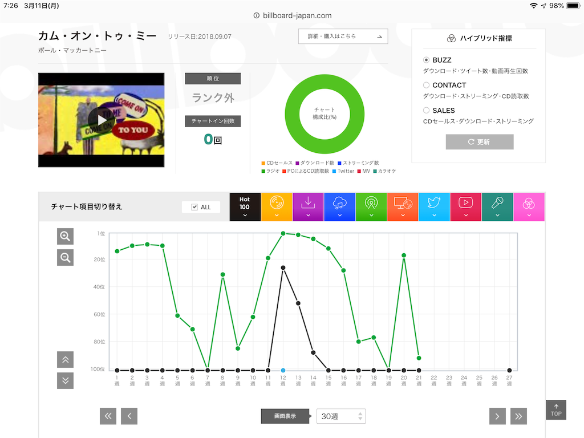Click the double down-arrow chart scale button
Image resolution: width=584 pixels, height=438 pixels.
point(65,380)
